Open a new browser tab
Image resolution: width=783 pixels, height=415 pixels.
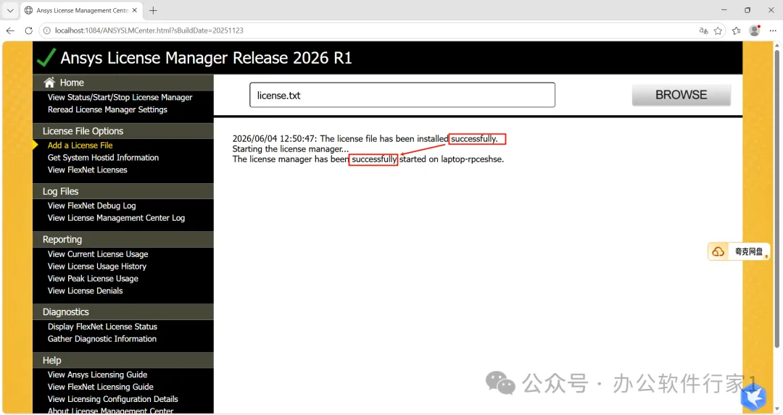coord(153,10)
